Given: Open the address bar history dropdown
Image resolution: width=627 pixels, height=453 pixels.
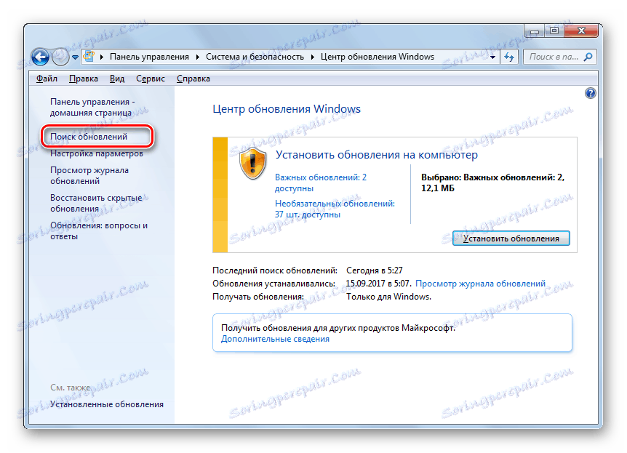Looking at the screenshot, I should (x=492, y=57).
